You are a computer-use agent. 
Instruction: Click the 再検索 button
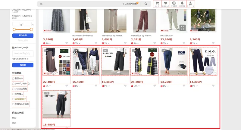pyautogui.click(x=23, y=65)
